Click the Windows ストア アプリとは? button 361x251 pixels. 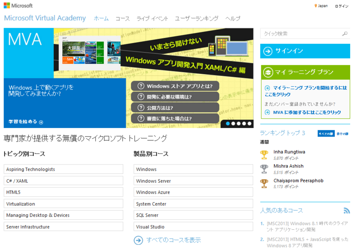tap(175, 86)
